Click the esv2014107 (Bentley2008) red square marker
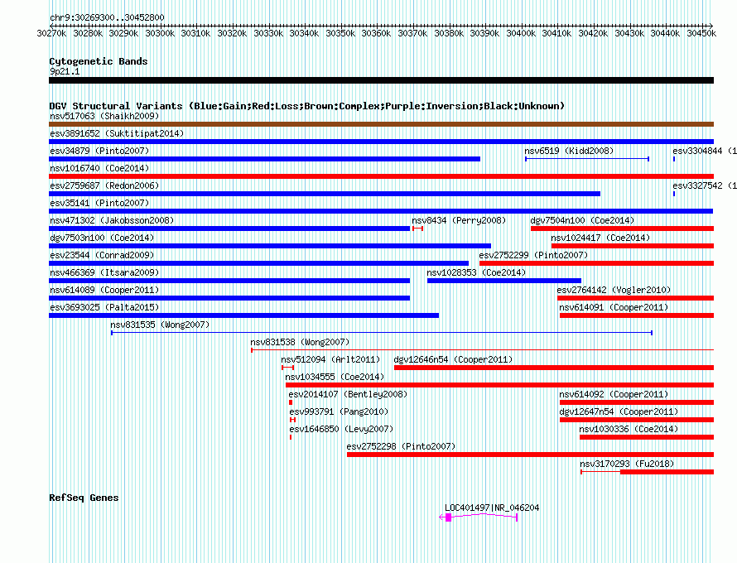737x563 pixels. (291, 402)
